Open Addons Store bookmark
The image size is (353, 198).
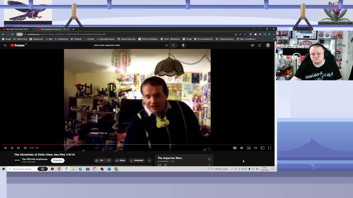point(20,39)
